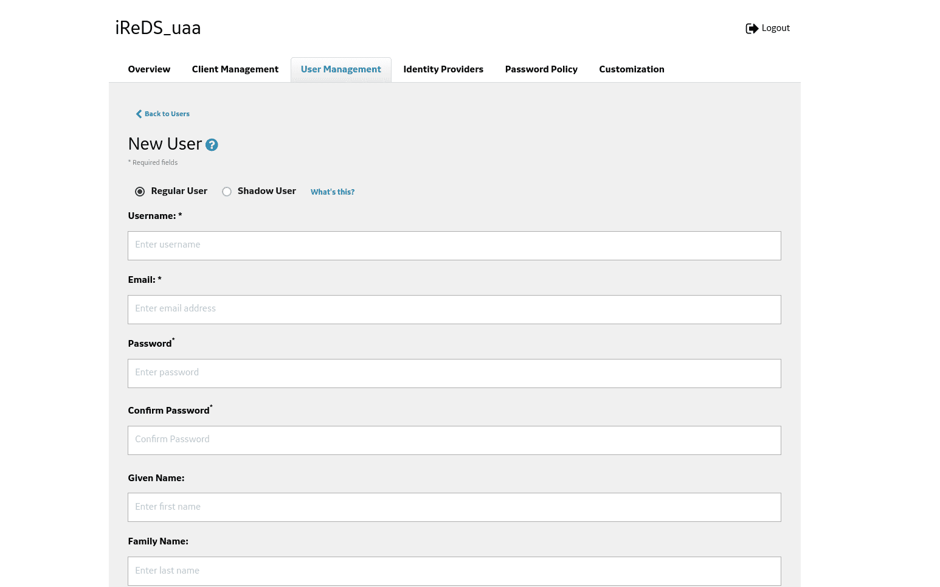
Task: Select the User Management tab
Action: pos(340,69)
